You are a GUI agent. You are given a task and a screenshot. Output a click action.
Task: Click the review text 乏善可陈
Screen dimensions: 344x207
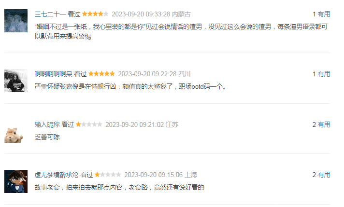pos(47,138)
